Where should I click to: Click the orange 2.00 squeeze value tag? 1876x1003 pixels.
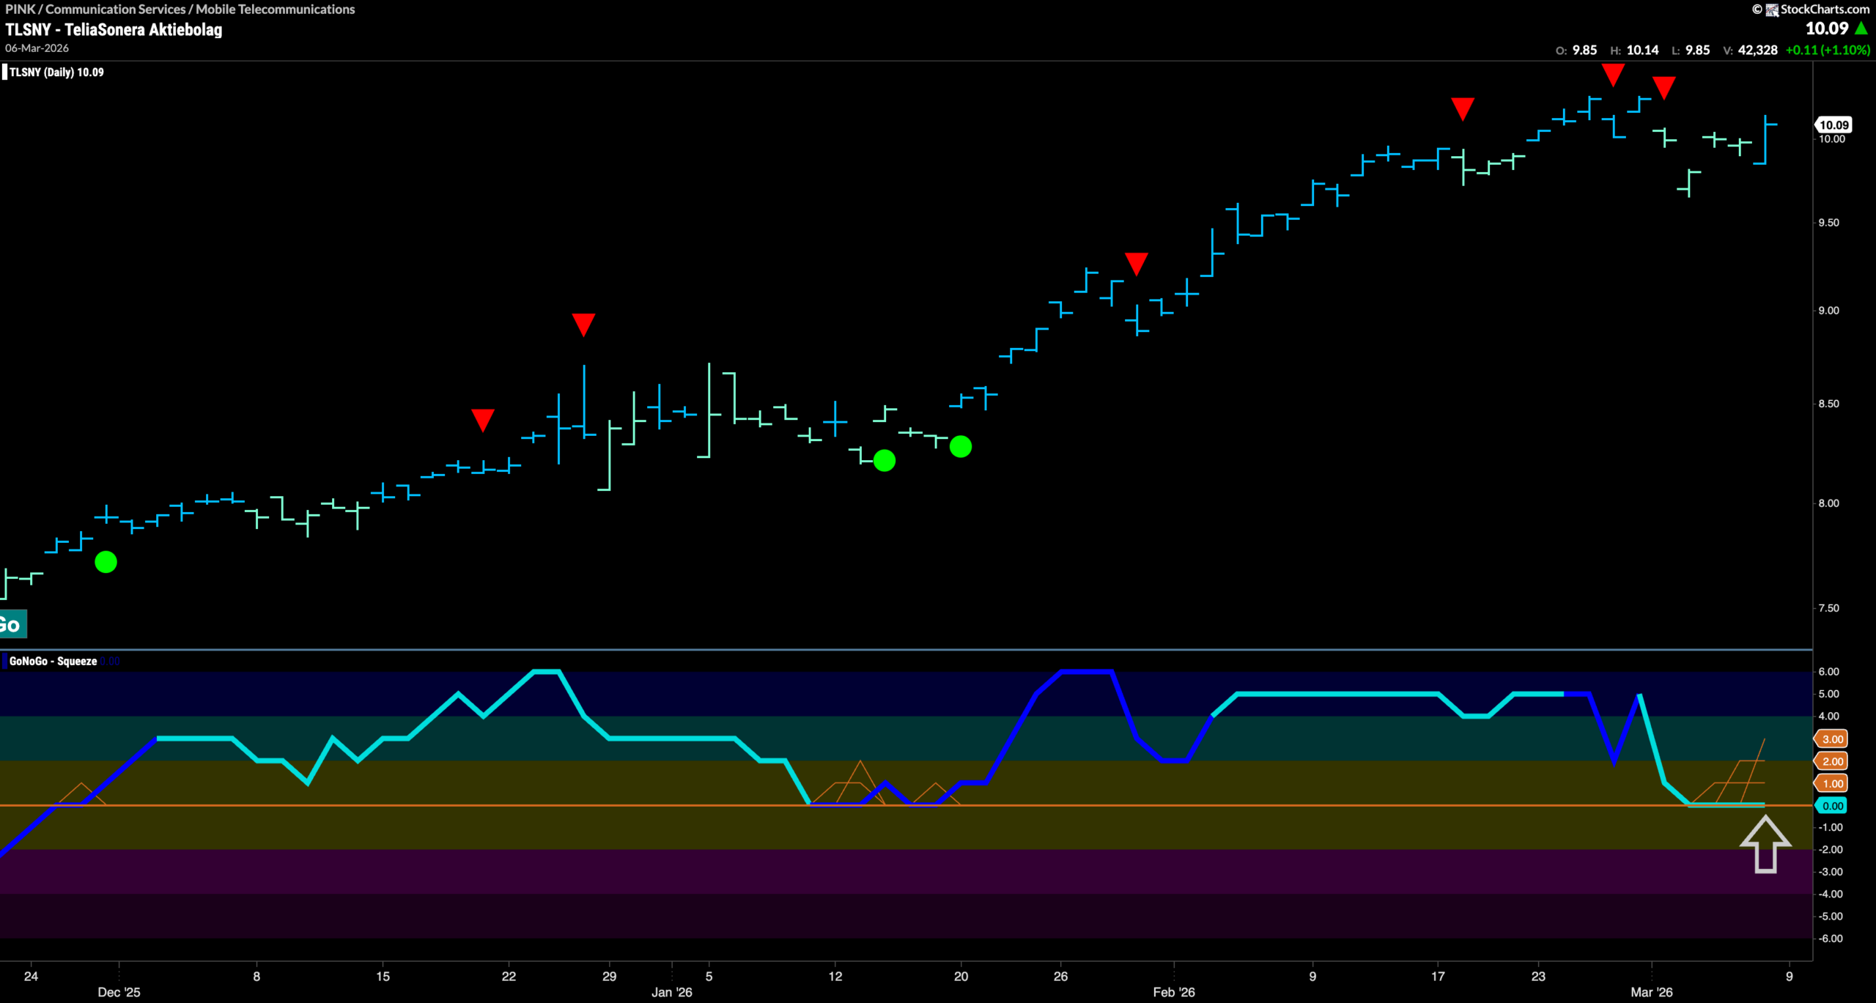pos(1831,761)
